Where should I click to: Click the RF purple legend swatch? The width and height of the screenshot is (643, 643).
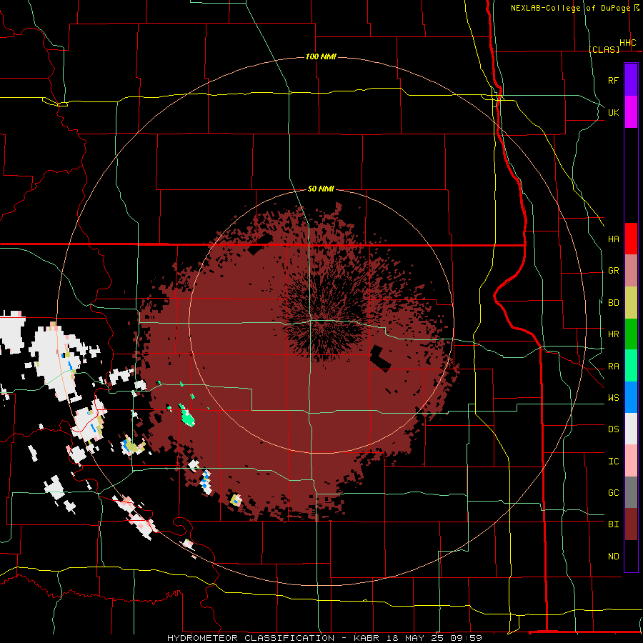[x=631, y=80]
